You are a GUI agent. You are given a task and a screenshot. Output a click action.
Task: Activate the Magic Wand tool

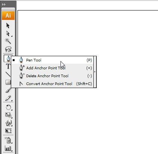[8, 41]
